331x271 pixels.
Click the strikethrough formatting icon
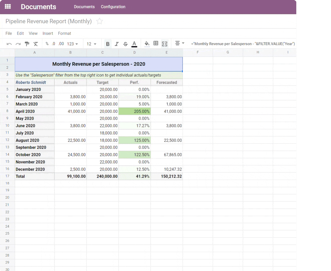pyautogui.click(x=126, y=44)
